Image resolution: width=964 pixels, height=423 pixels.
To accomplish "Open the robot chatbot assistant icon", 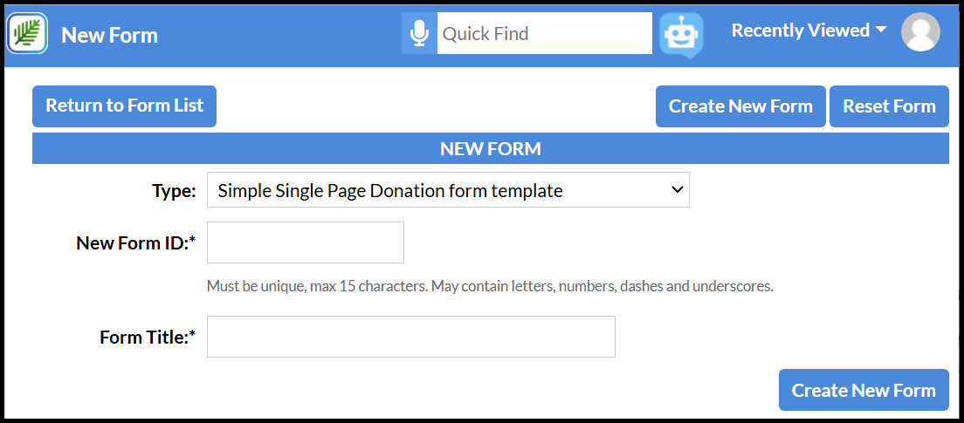I will [x=681, y=35].
